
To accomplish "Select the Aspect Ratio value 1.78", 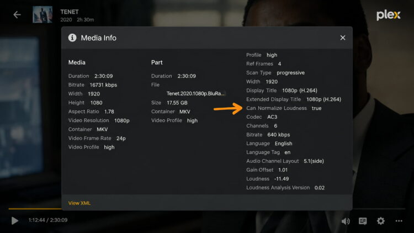I will click(x=109, y=112).
